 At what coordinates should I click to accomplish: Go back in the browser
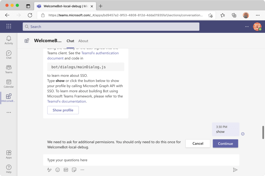tap(7, 15)
